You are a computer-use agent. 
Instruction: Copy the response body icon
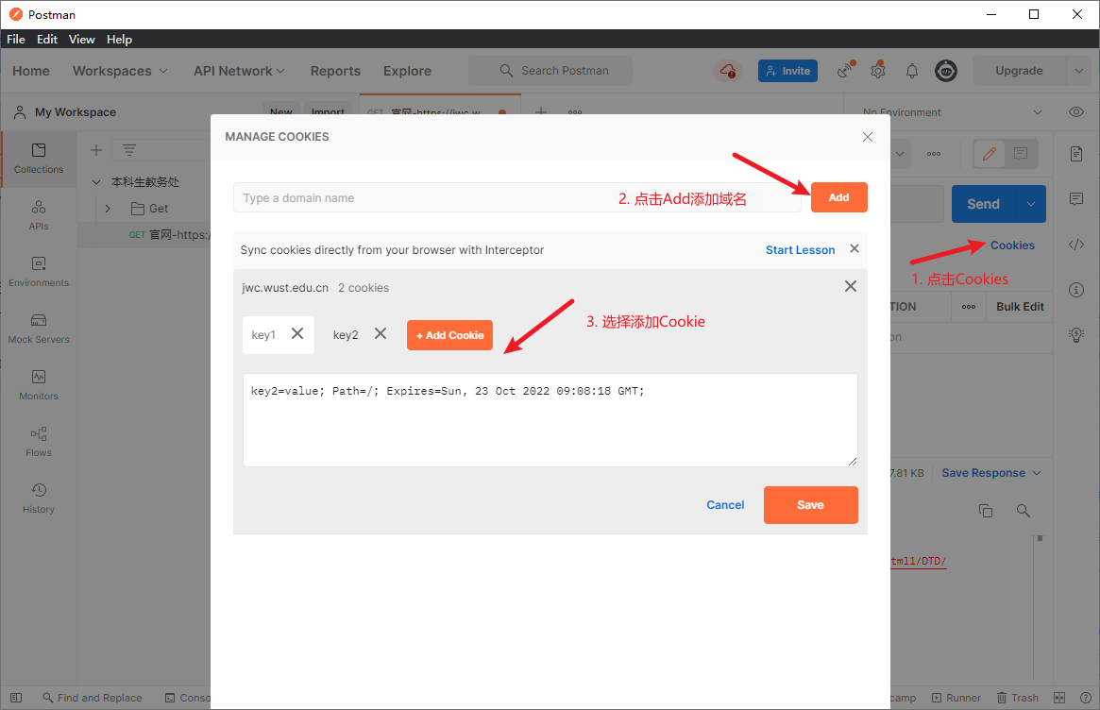pos(986,511)
